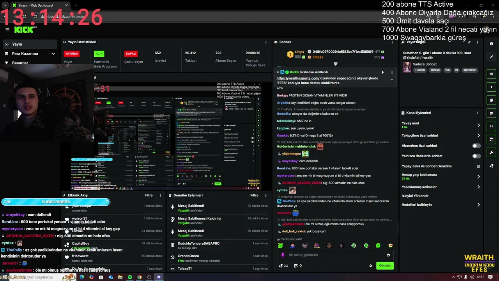Open the pinned message three-dot menu
This screenshot has height=281, width=499.
click(x=392, y=72)
